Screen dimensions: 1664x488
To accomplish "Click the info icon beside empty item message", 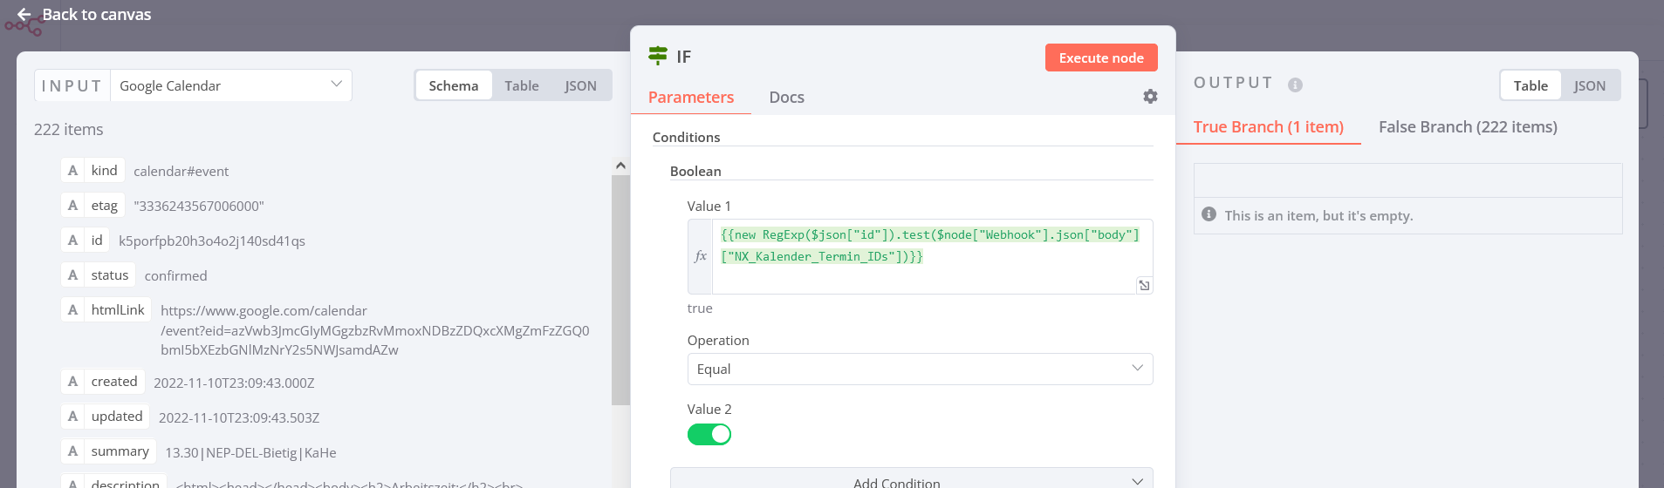I will 1209,214.
